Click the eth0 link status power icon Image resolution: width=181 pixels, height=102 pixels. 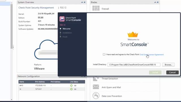click(71, 86)
